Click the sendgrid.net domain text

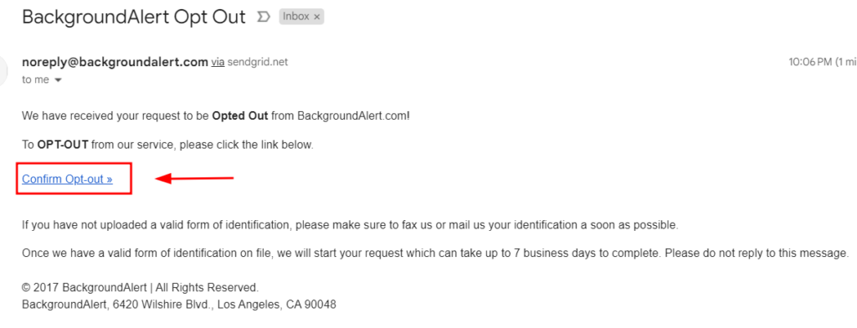click(x=258, y=62)
